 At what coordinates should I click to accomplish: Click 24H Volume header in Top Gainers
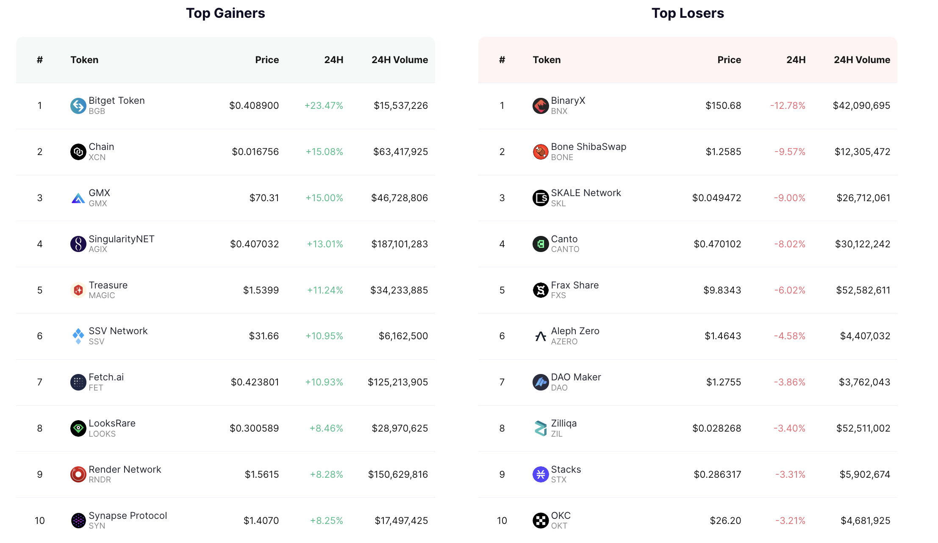pos(400,60)
